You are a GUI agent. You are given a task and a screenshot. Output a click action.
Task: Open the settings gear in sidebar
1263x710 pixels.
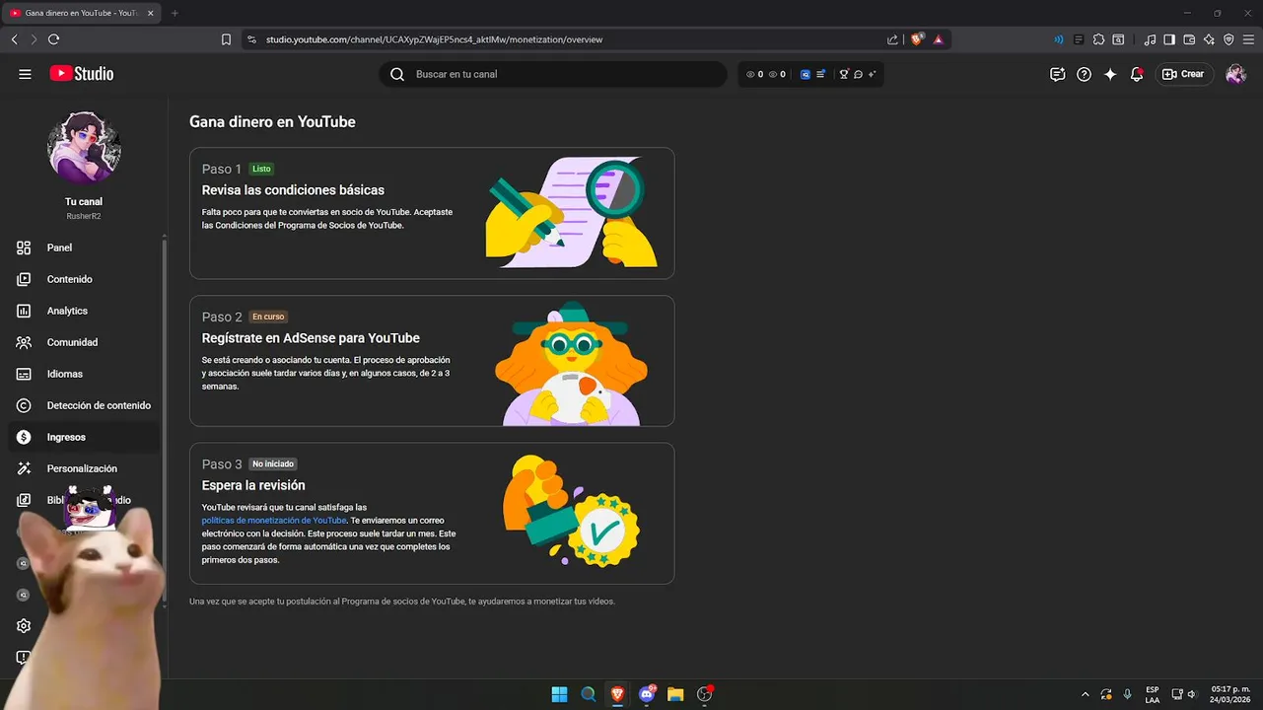coord(24,626)
